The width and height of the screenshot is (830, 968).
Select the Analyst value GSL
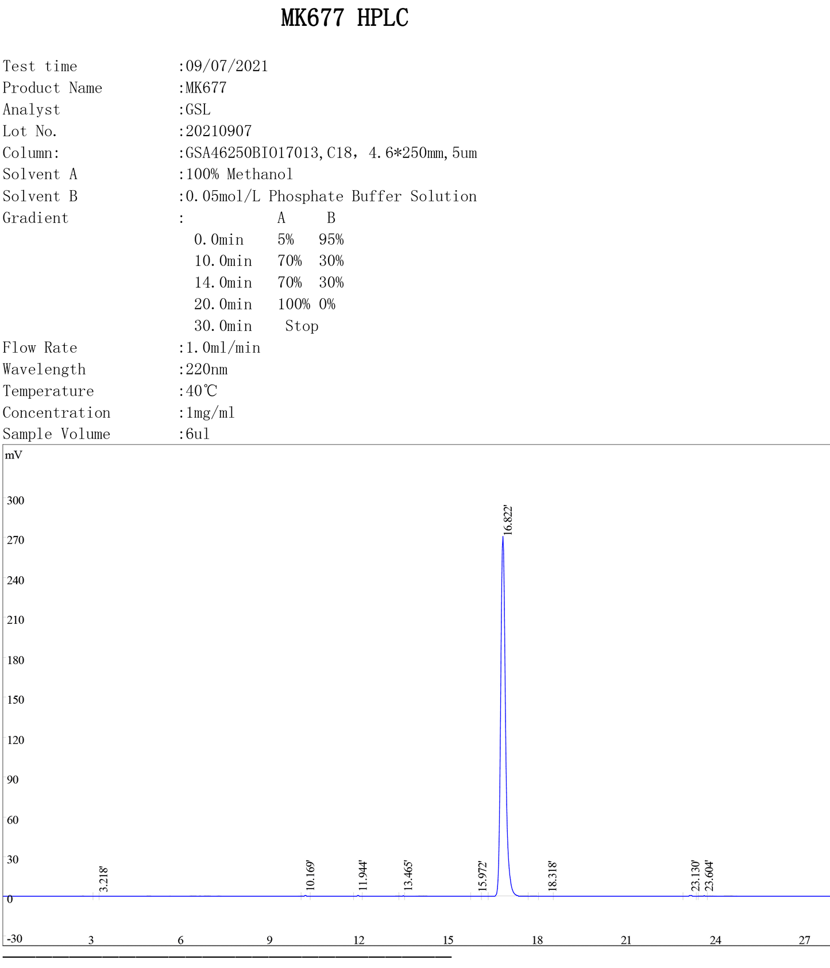198,109
